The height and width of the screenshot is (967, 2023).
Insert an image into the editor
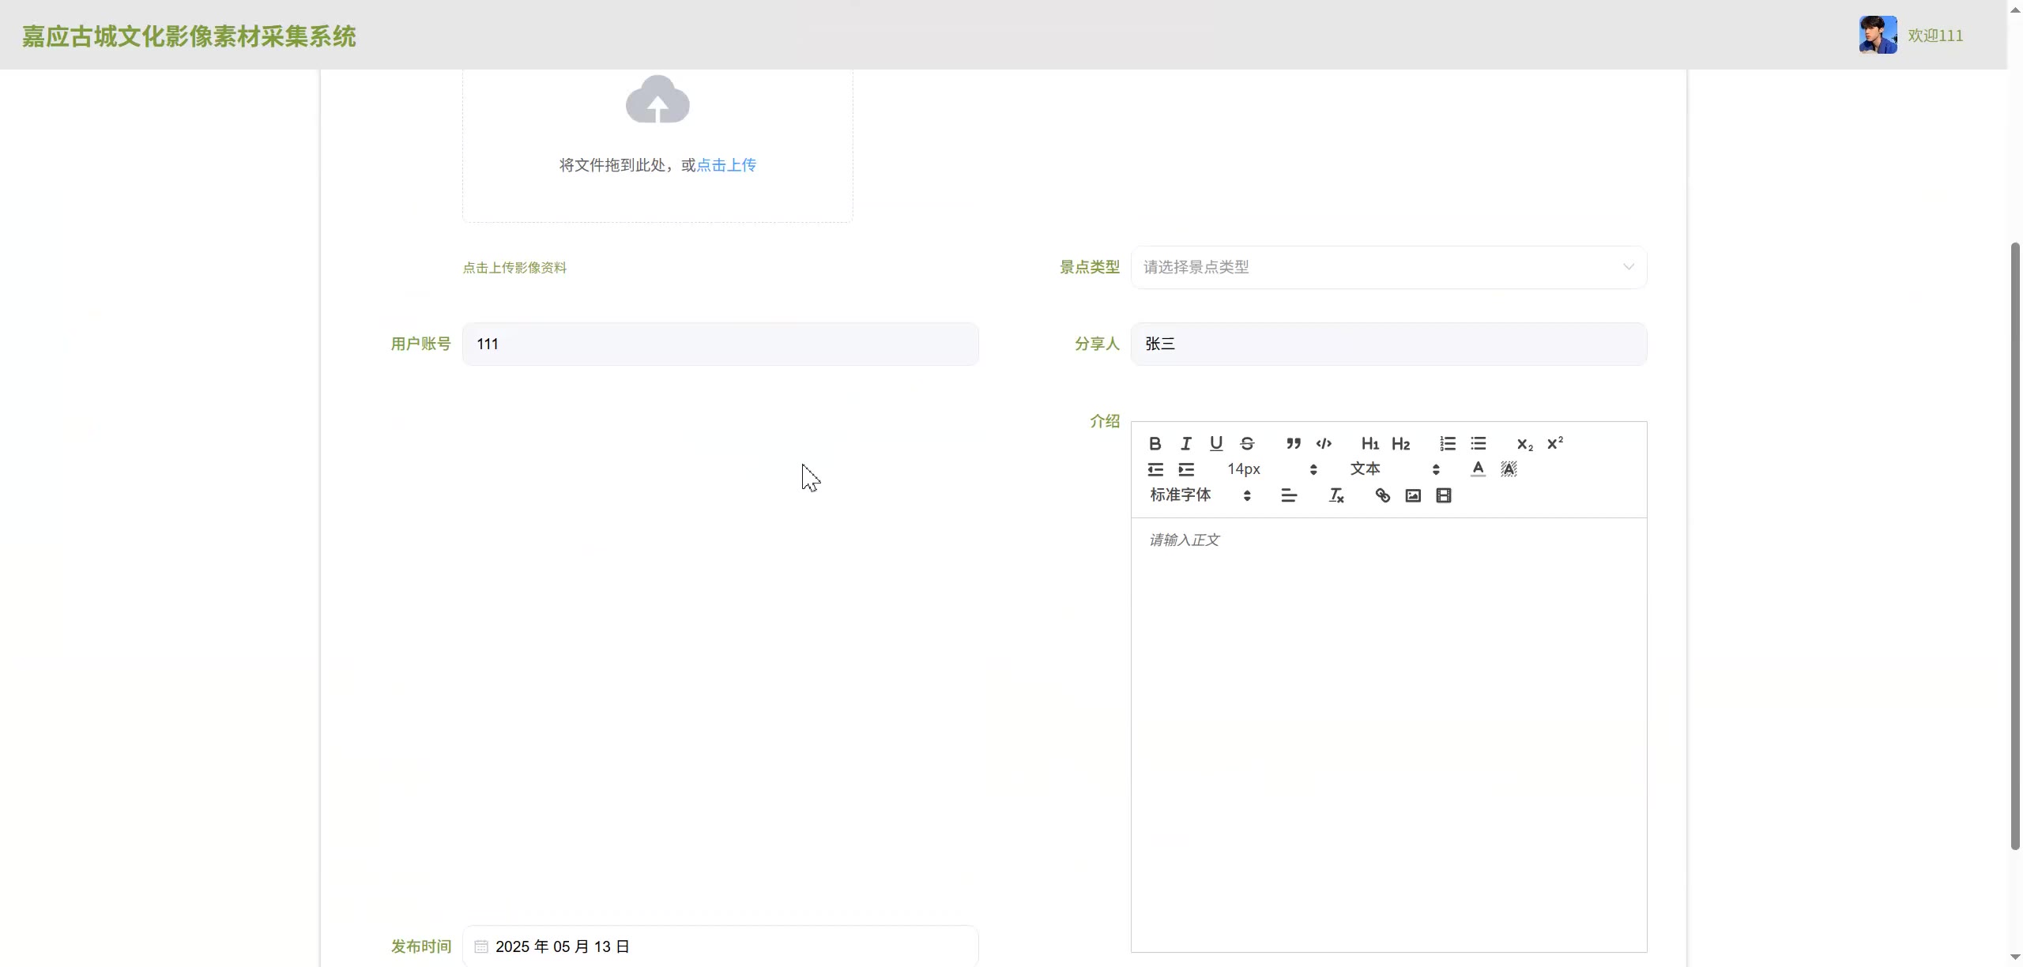point(1413,495)
